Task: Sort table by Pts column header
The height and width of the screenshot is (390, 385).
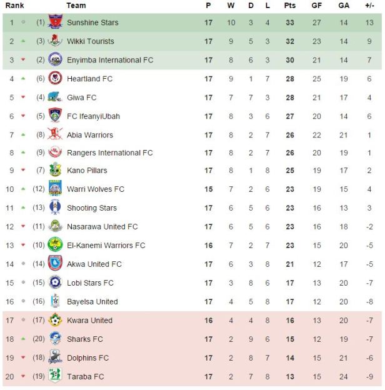Action: click(289, 6)
